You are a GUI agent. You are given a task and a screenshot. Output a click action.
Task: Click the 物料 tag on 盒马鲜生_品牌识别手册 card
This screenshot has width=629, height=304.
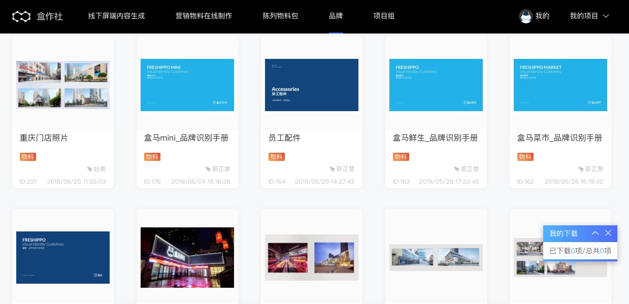tap(401, 157)
